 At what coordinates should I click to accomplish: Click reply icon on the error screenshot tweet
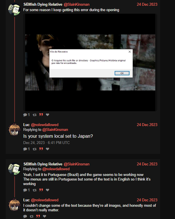(25, 115)
